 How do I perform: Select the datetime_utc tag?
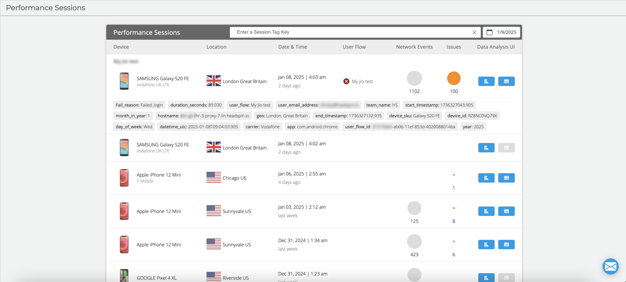199,127
